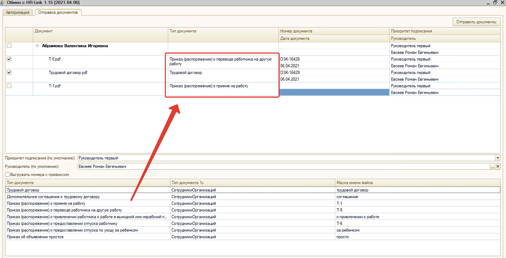This screenshot has height=258, width=506.
Task: Select the T-1.pdf document name
Action: tap(55, 86)
